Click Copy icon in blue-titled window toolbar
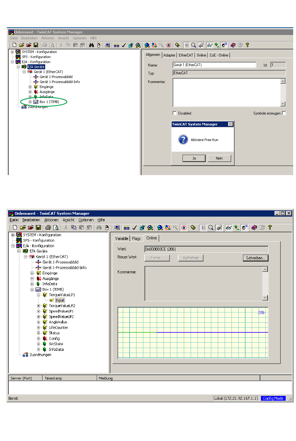 coord(74,228)
